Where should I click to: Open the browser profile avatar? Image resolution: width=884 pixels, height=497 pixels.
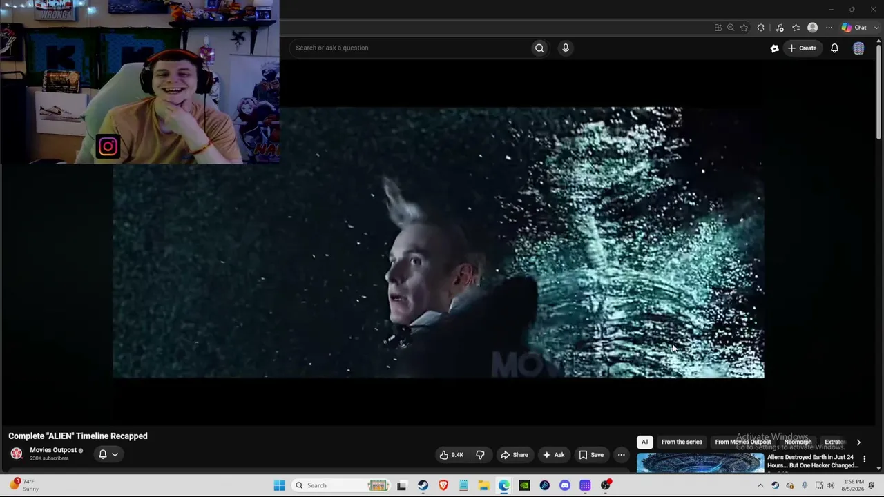[x=812, y=28]
